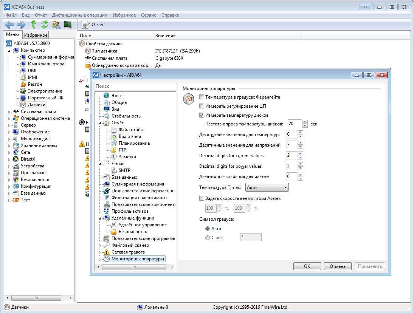Viewport: 414px width, 314px height.
Task: Select SMTP in settings tree
Action: [124, 170]
